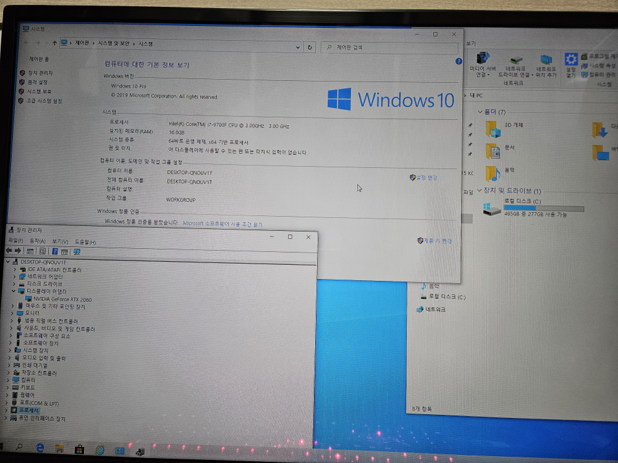This screenshot has height=463, width=618.
Task: Click 시스템 및 보안 in the breadcrumb
Action: pyautogui.click(x=114, y=43)
